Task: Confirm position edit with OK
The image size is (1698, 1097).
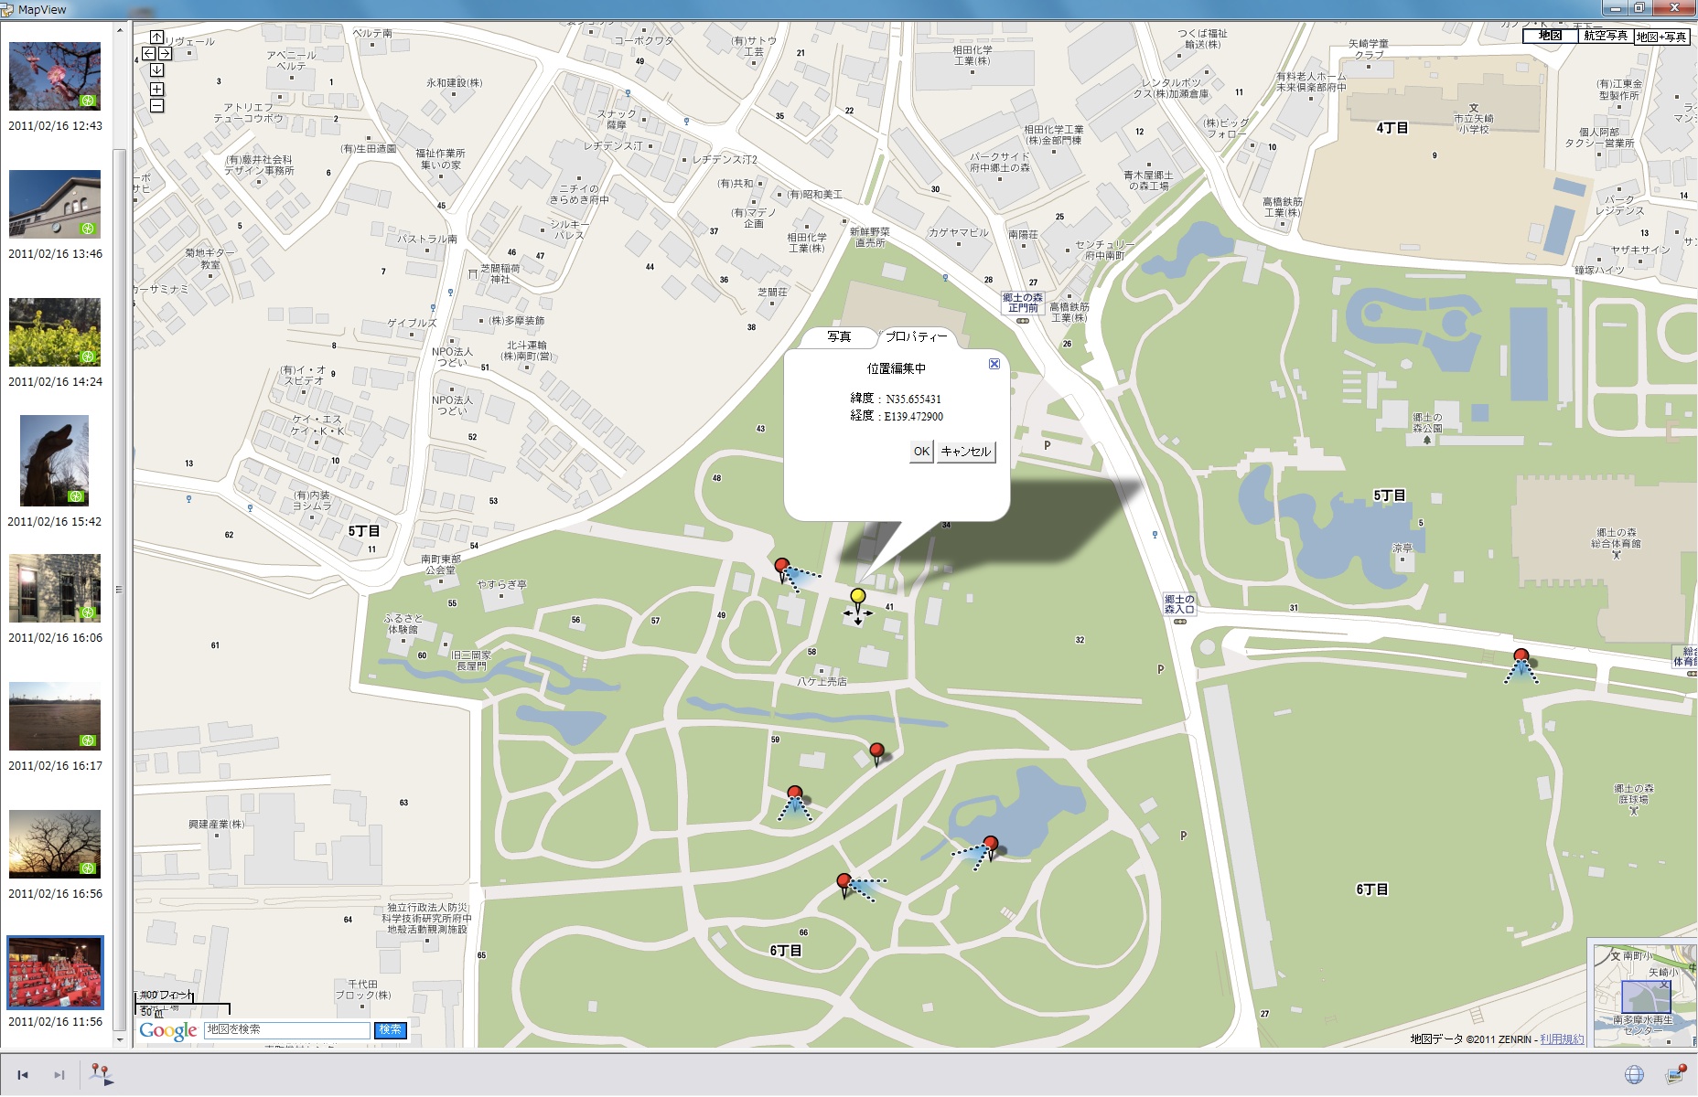Action: tap(921, 452)
